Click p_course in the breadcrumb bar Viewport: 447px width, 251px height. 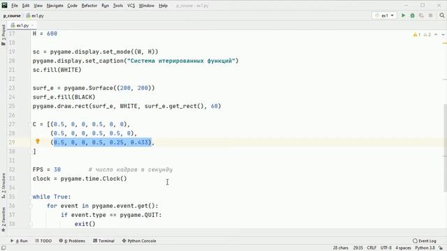(x=12, y=15)
